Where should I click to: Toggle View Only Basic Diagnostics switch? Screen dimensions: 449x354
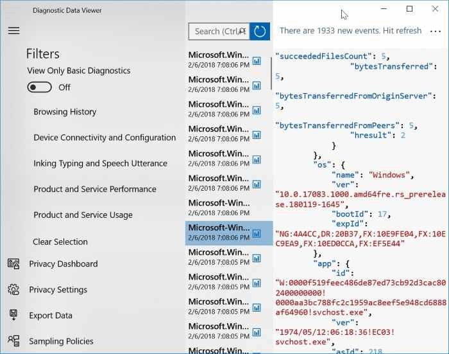pyautogui.click(x=39, y=87)
